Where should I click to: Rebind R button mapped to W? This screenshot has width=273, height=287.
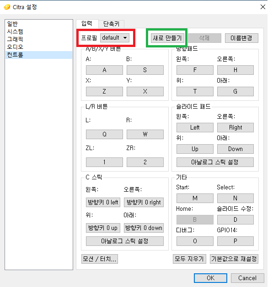pos(145,134)
